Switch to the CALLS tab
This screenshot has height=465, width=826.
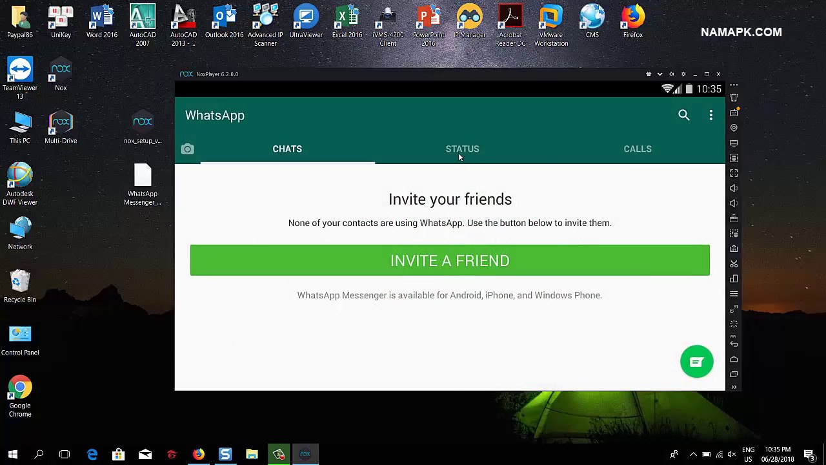(638, 149)
